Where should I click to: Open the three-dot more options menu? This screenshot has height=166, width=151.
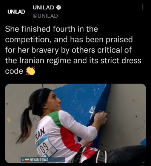point(143,7)
